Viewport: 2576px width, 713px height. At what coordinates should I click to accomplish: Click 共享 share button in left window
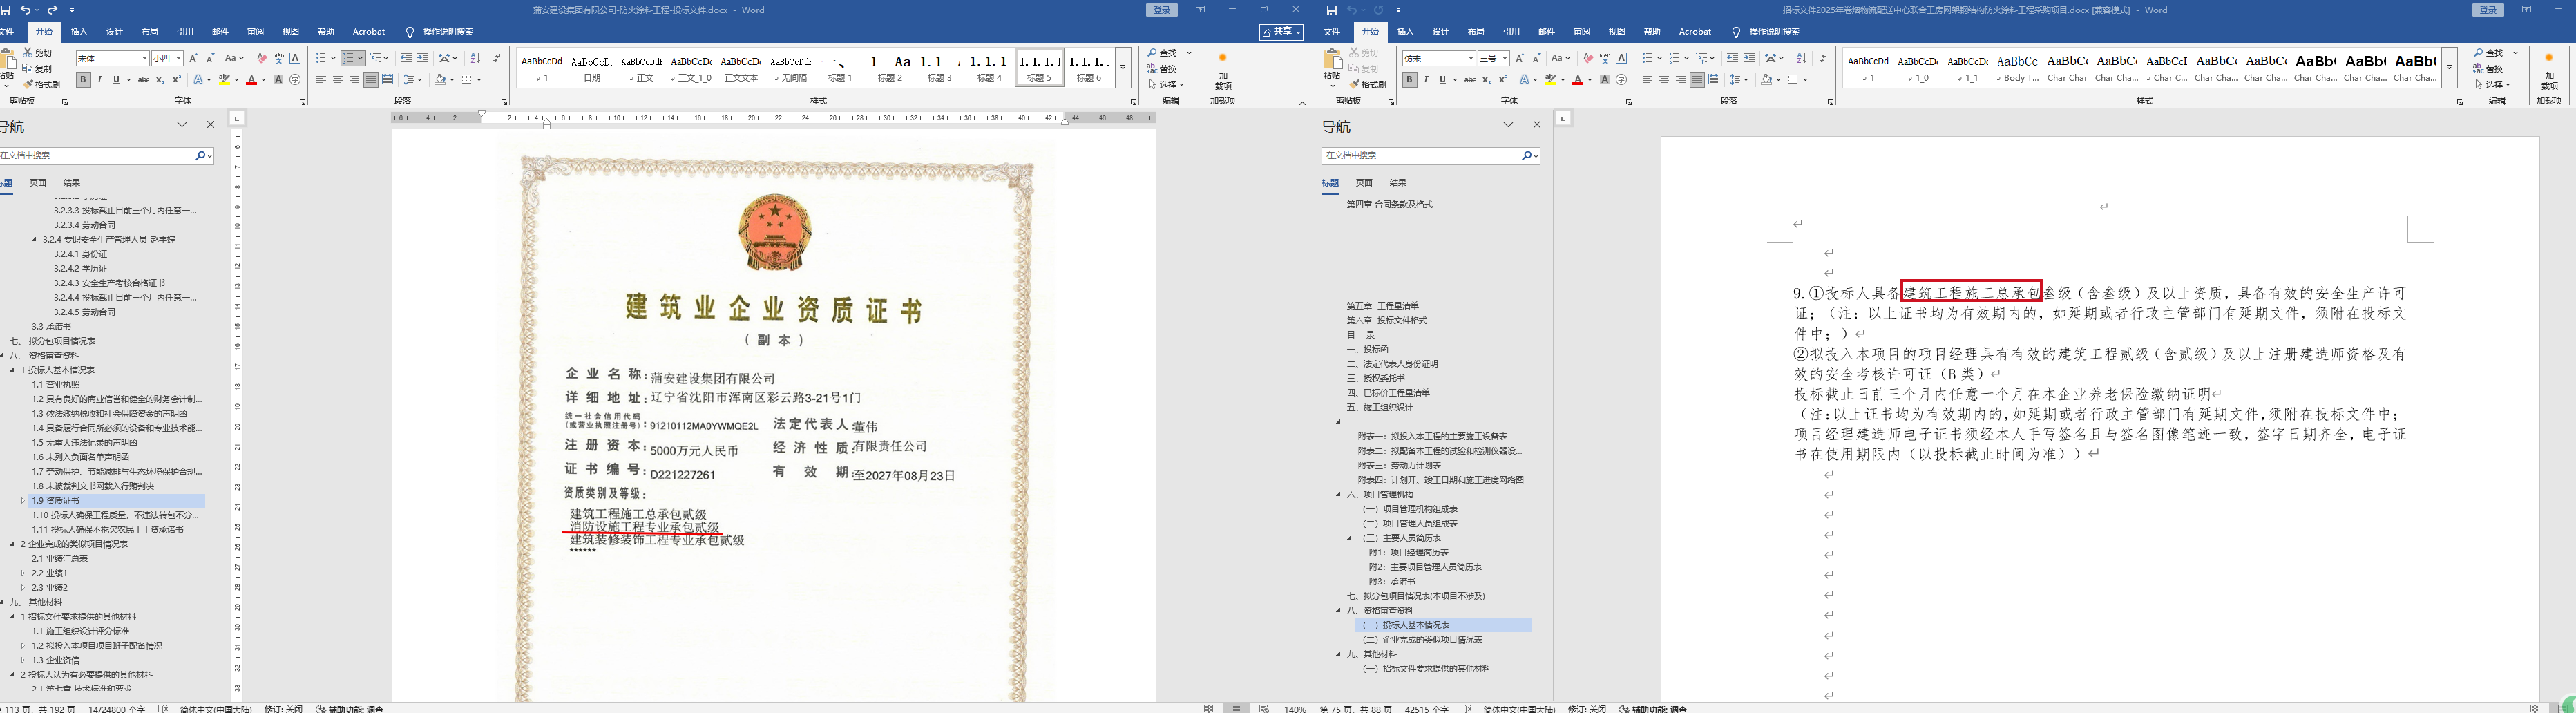(x=1280, y=32)
